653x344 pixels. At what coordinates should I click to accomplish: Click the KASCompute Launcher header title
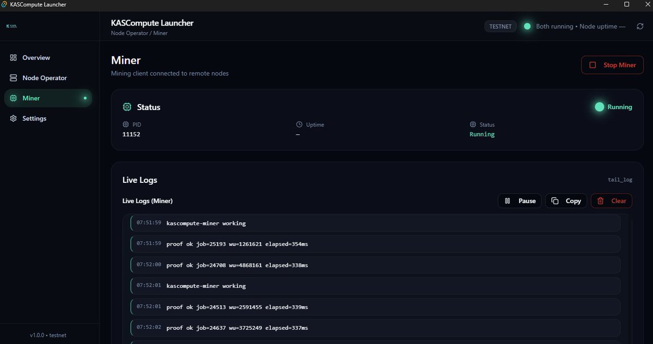click(152, 23)
